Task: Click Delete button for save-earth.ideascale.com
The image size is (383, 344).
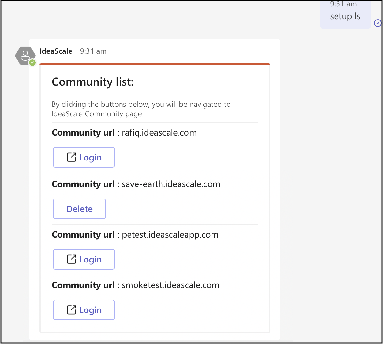Action: (x=79, y=209)
